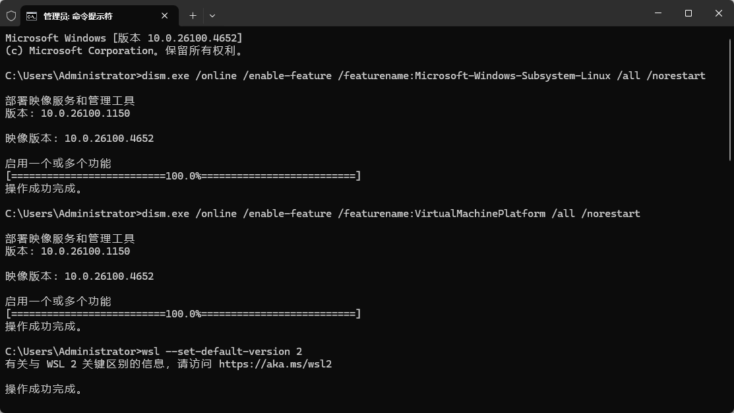Click the first 100.0% progress bar
This screenshot has height=413, width=734.
click(183, 176)
